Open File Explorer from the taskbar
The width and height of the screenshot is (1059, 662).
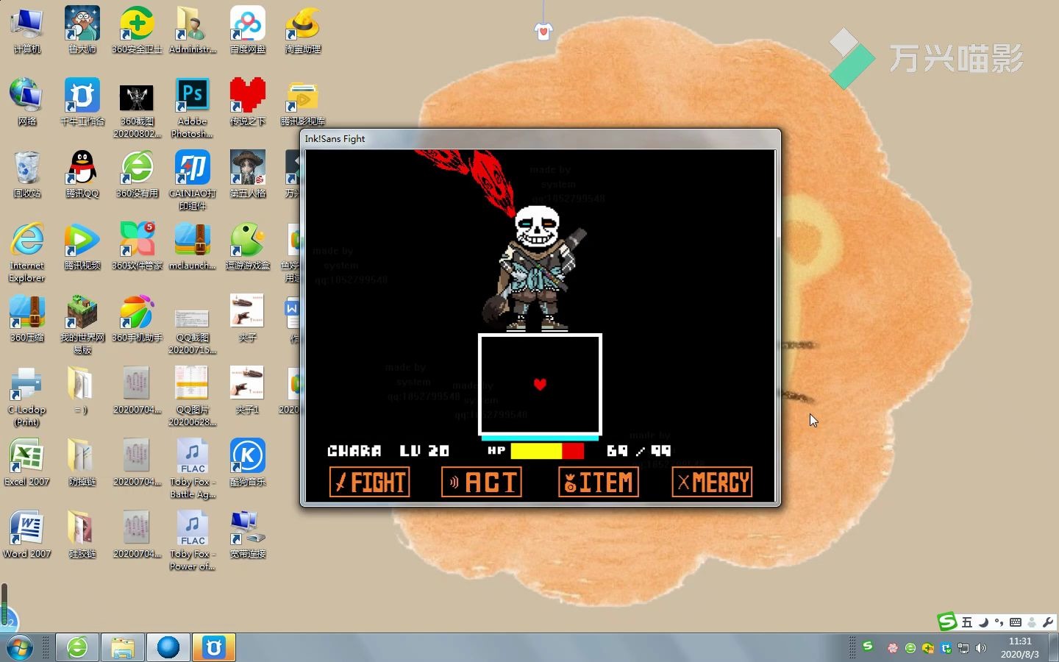[x=123, y=647]
